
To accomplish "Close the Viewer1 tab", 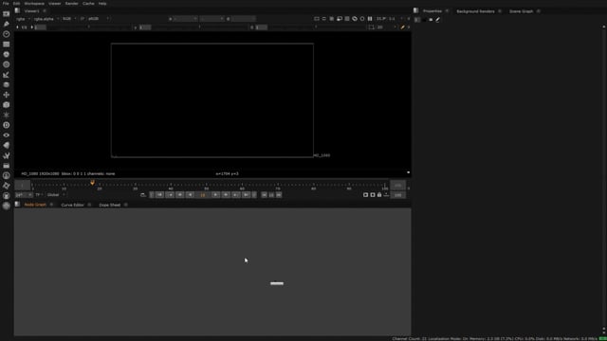I will coord(45,11).
